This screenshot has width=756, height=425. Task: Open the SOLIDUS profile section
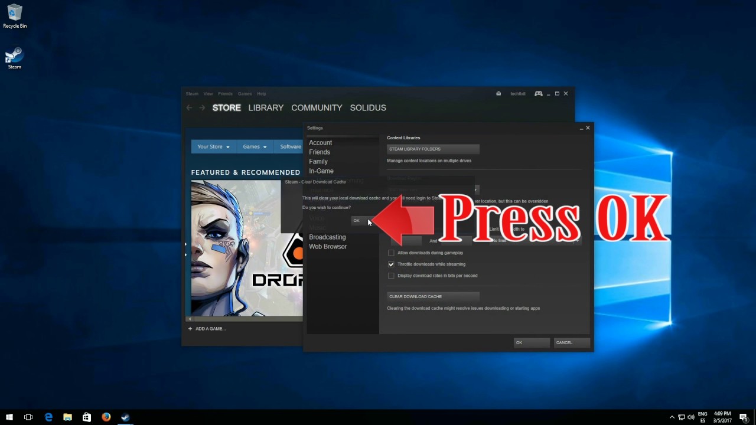tap(368, 108)
